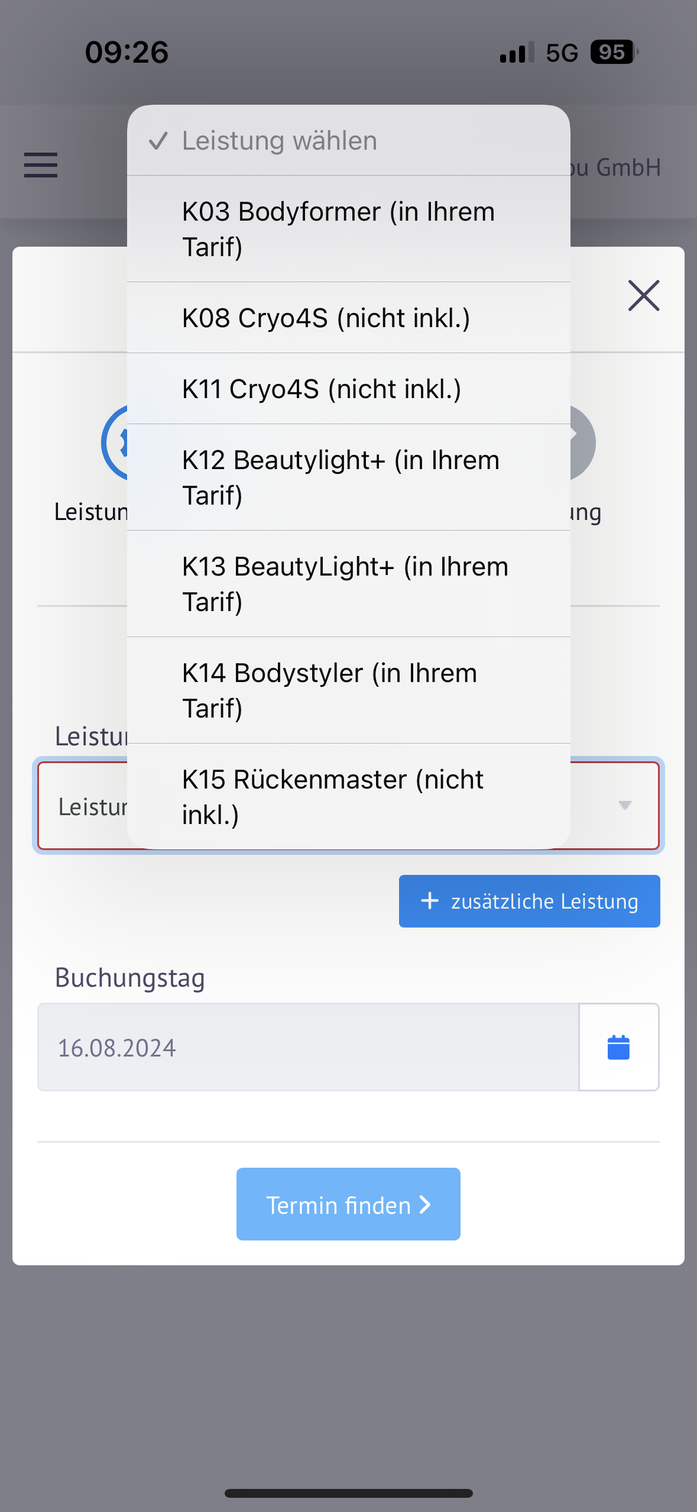The height and width of the screenshot is (1512, 697).
Task: Click the chevron on Termin finden
Action: click(x=425, y=1204)
